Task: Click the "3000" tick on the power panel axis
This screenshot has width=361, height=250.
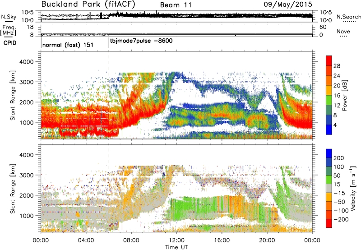Action: pyautogui.click(x=27, y=82)
